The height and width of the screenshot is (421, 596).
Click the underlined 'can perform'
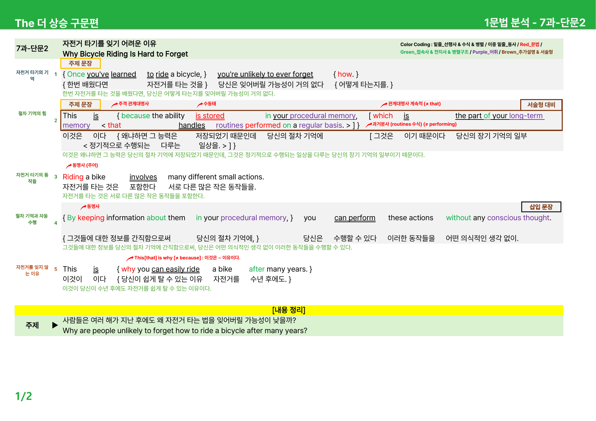click(355, 218)
